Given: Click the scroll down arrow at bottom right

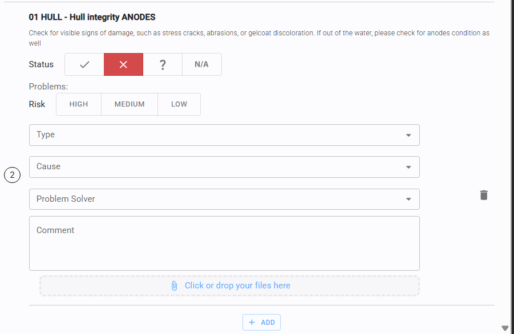Looking at the screenshot, I should tap(504, 328).
